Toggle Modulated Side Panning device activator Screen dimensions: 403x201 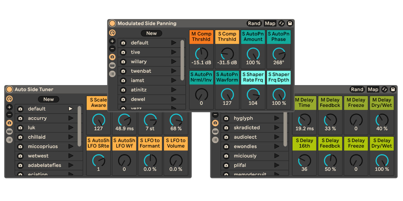[112, 23]
